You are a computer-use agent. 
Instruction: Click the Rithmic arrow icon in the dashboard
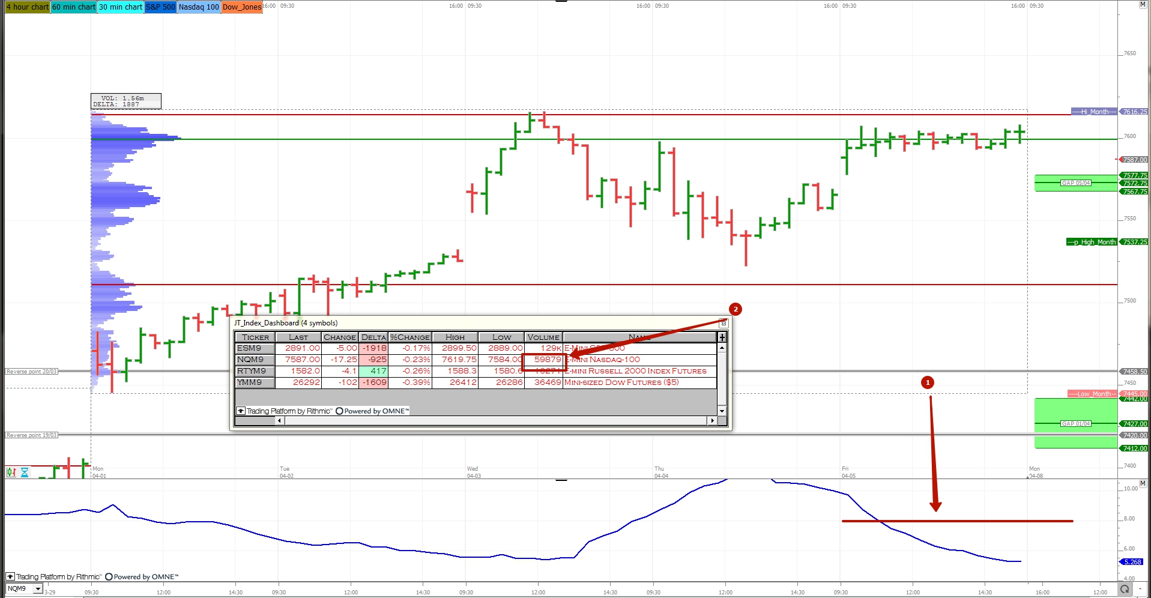[241, 411]
